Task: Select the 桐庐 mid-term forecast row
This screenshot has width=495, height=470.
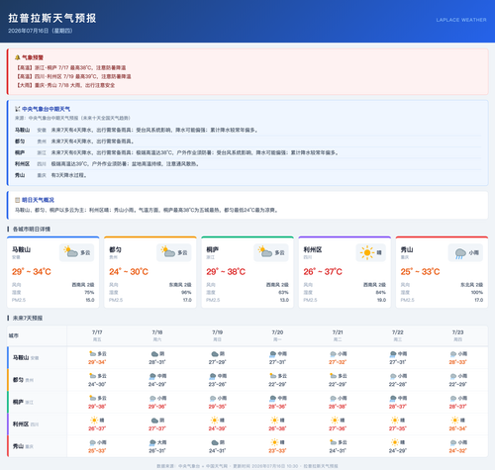Action: [x=247, y=152]
